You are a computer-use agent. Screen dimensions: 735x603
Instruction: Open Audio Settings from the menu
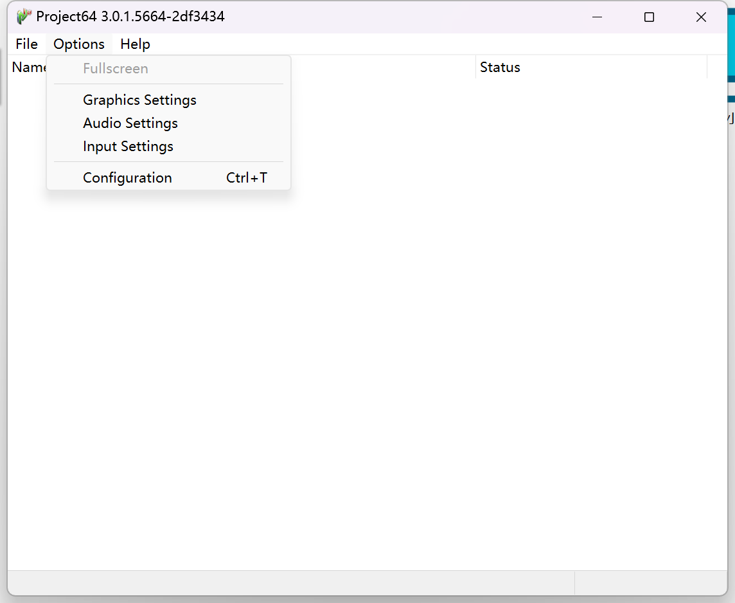click(x=169, y=123)
